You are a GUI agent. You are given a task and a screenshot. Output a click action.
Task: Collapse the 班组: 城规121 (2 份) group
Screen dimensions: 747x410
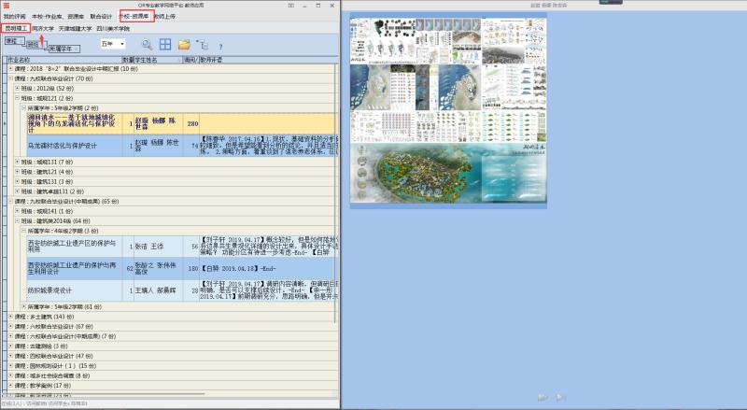[18, 98]
